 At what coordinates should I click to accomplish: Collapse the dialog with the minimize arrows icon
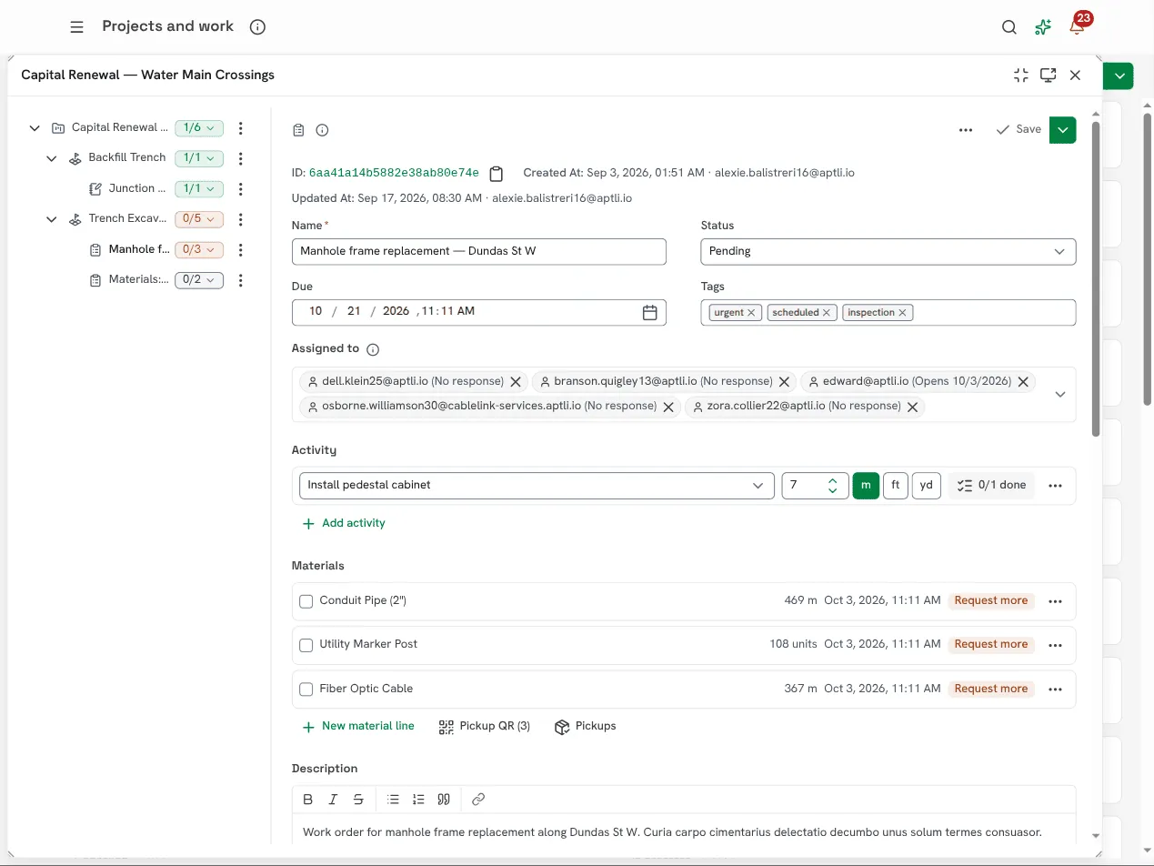pyautogui.click(x=1021, y=76)
